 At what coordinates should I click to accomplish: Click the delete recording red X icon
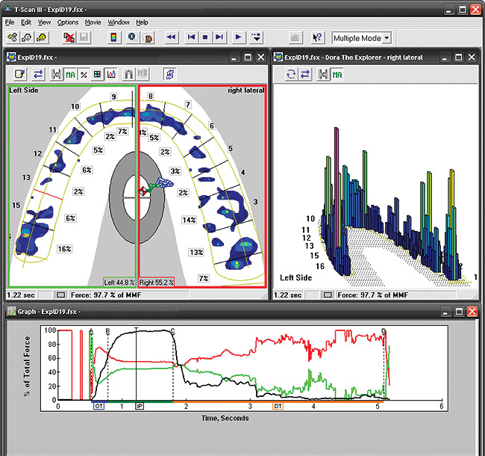69,37
